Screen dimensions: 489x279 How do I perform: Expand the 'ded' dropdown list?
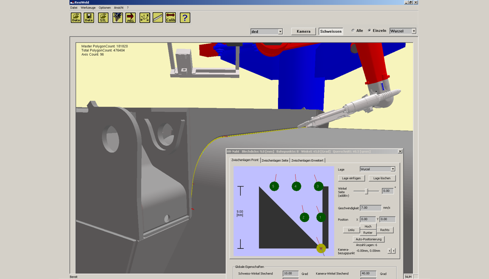click(x=280, y=31)
